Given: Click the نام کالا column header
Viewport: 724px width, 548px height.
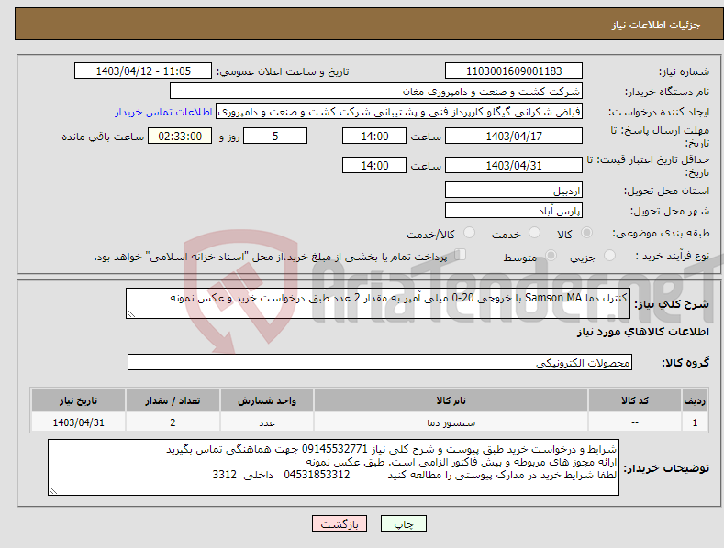Looking at the screenshot, I should pos(451,400).
